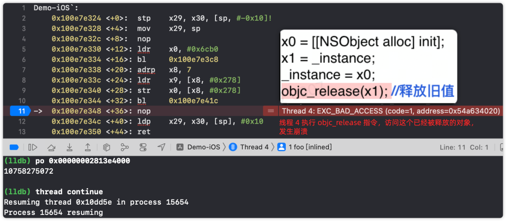Click the 'Col: 1' status indicator
Screen dimensions: 506x221
[x=479, y=147]
